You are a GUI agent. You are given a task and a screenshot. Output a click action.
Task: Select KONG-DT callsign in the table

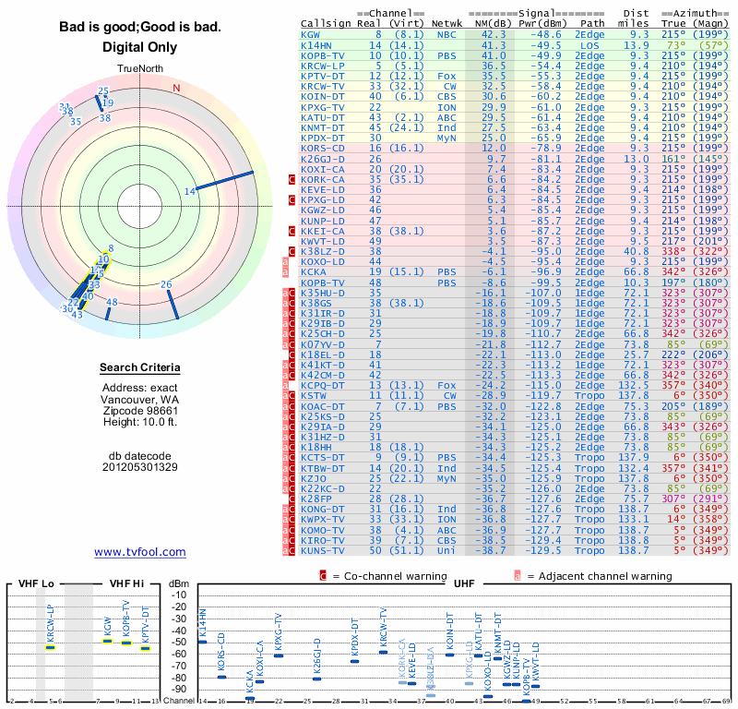click(323, 510)
